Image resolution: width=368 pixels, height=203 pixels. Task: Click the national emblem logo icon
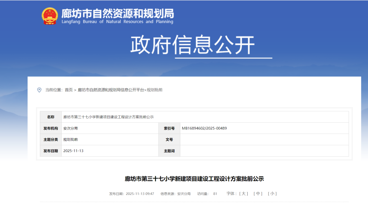tap(50, 16)
